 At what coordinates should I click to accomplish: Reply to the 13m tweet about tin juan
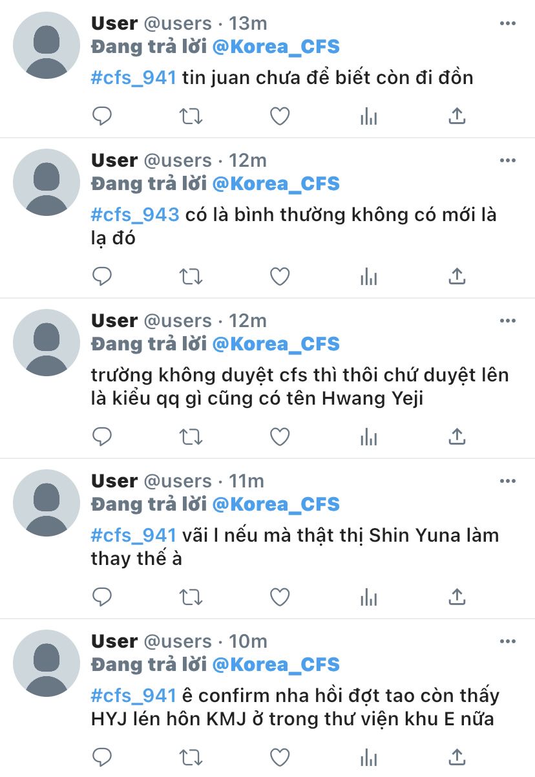(x=102, y=116)
